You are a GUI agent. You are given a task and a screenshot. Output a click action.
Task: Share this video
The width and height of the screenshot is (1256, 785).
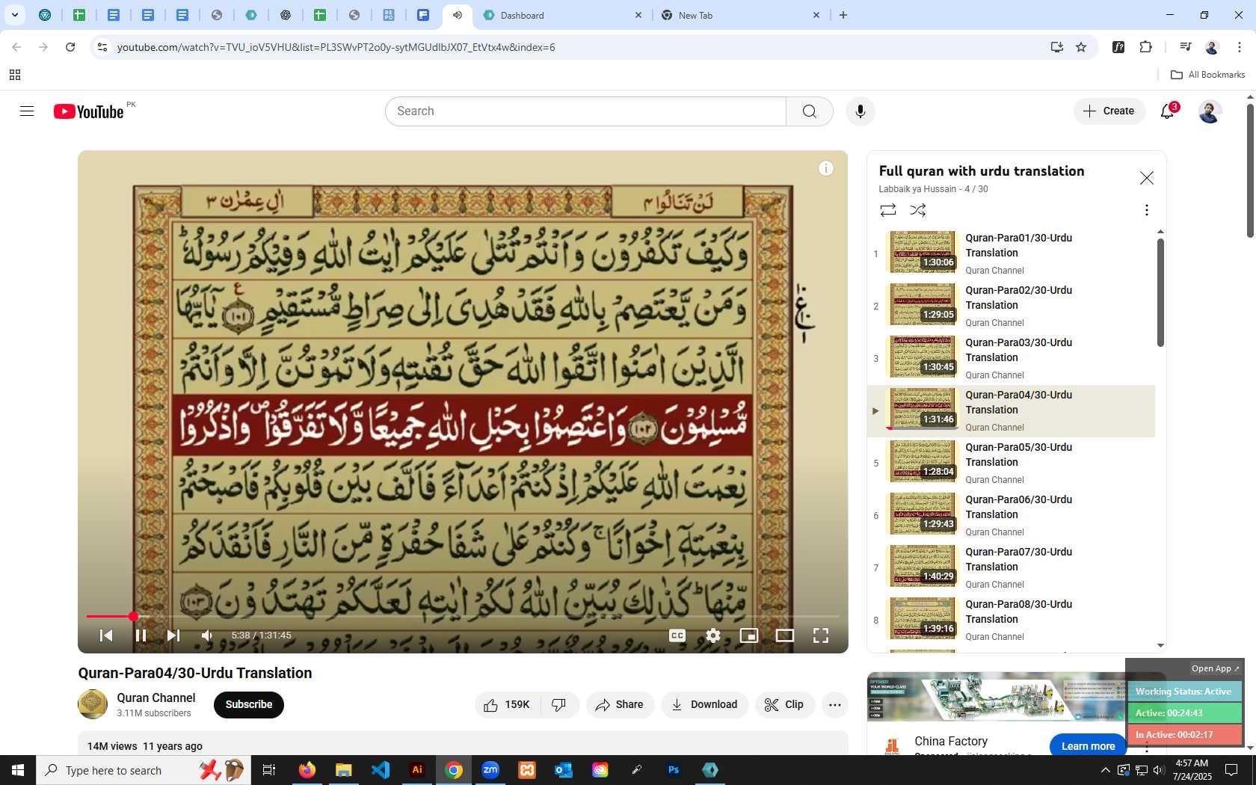(x=620, y=705)
